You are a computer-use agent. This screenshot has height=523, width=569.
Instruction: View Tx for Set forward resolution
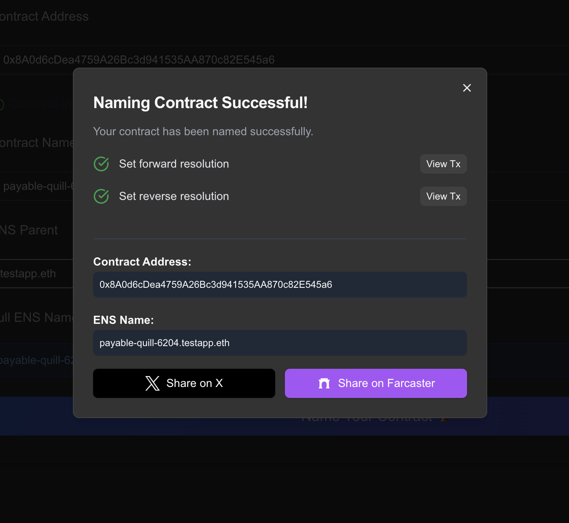point(443,164)
